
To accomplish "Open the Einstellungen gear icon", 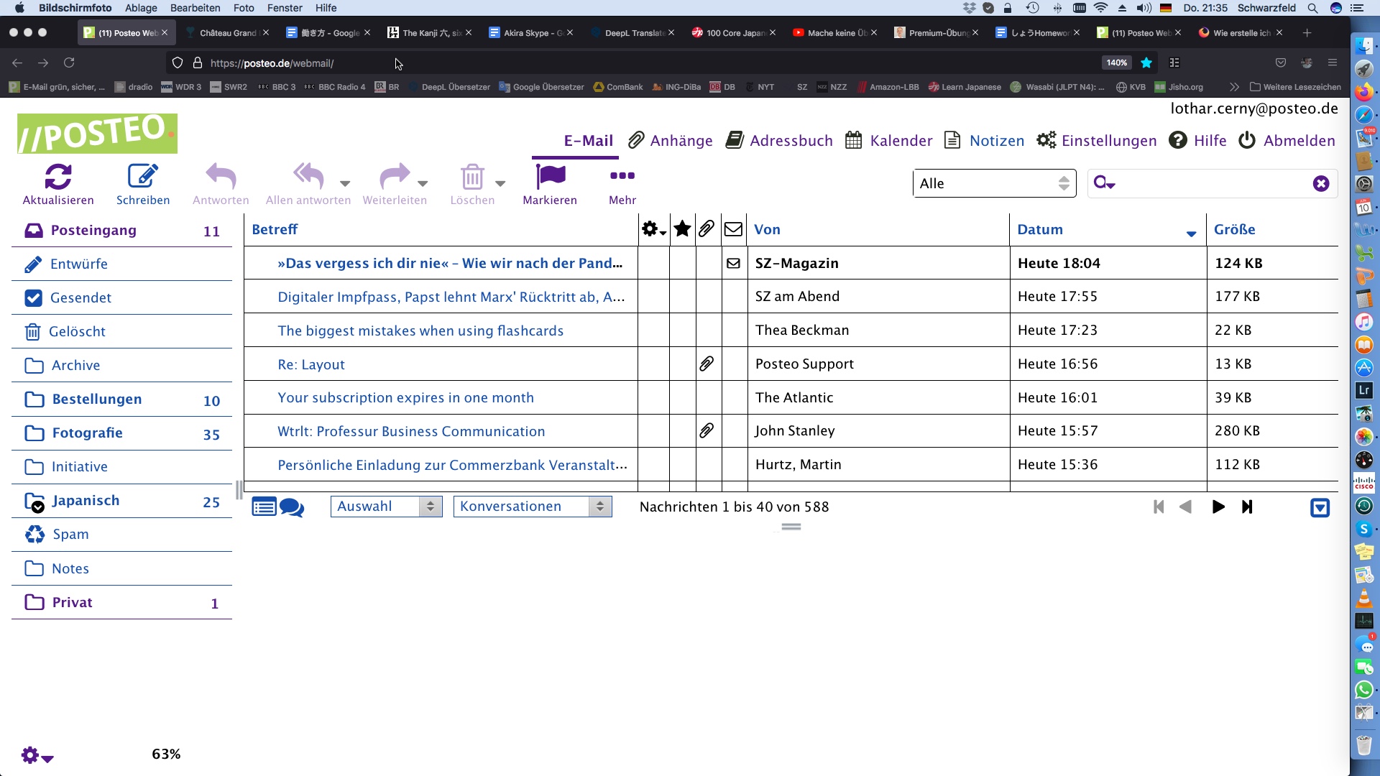I will coord(1046,140).
